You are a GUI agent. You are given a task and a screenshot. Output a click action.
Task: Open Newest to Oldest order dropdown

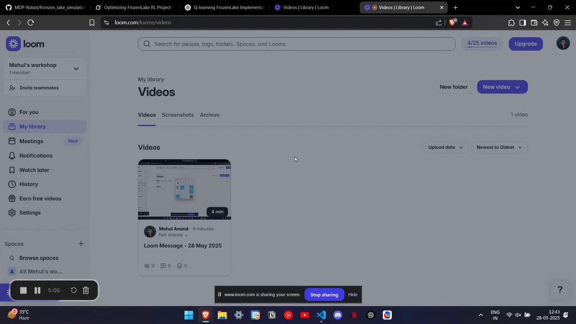499,147
